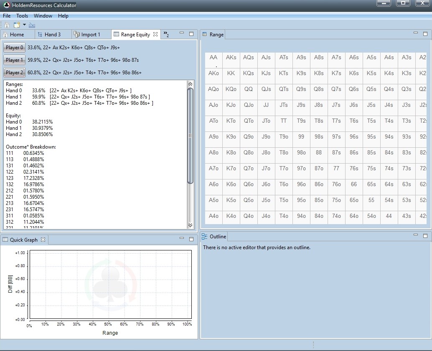The height and width of the screenshot is (351, 432).
Task: Minimize the Range panel
Action: click(415, 33)
